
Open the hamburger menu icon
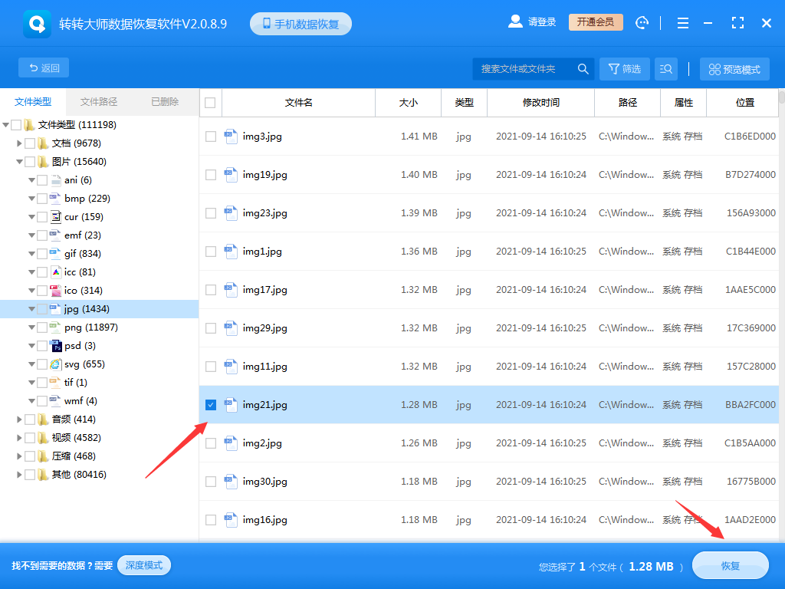(682, 23)
